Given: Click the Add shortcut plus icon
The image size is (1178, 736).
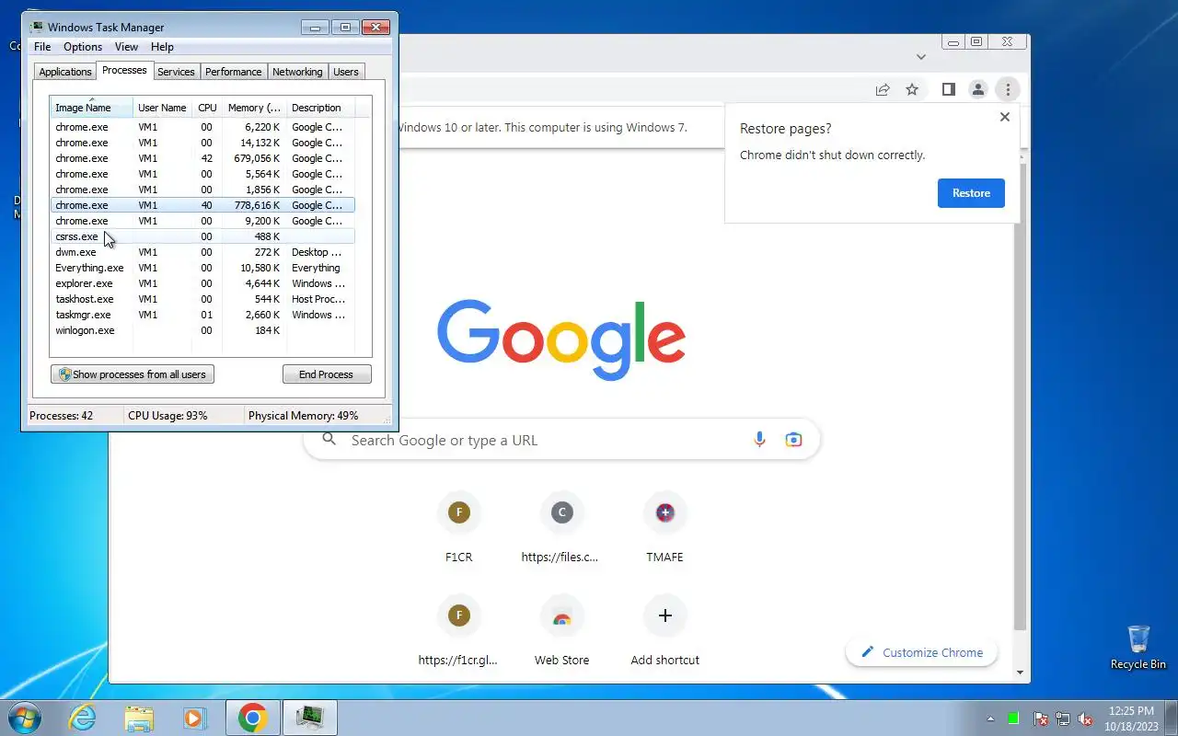Looking at the screenshot, I should (665, 615).
